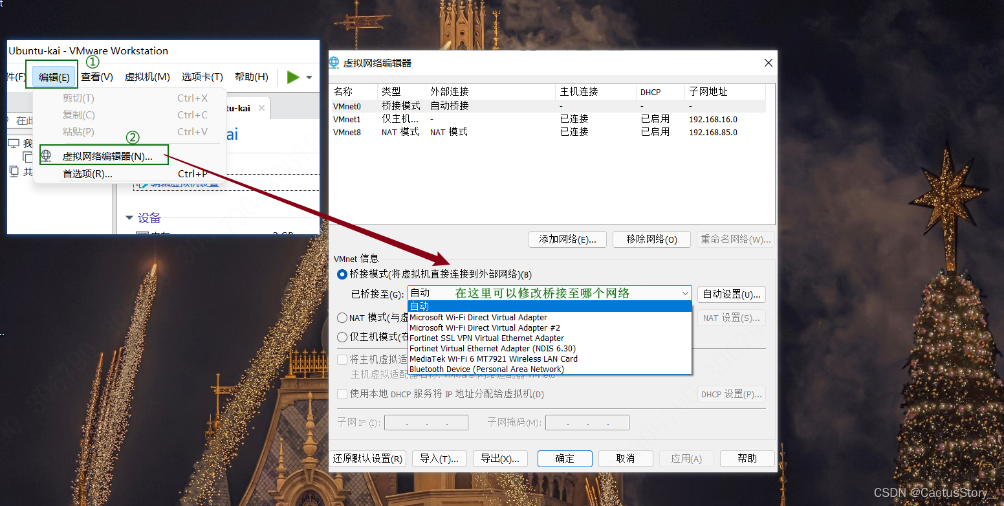This screenshot has width=1004, height=506.
Task: Select 复制(C) in the edit menu
Action: (129, 115)
